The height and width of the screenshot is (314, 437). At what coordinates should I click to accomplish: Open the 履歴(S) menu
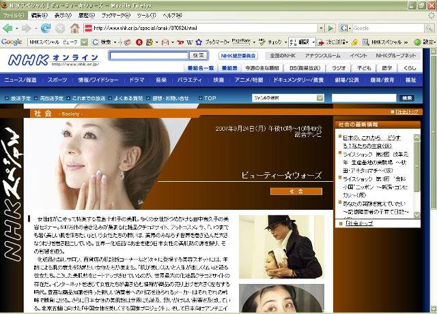[x=87, y=16]
